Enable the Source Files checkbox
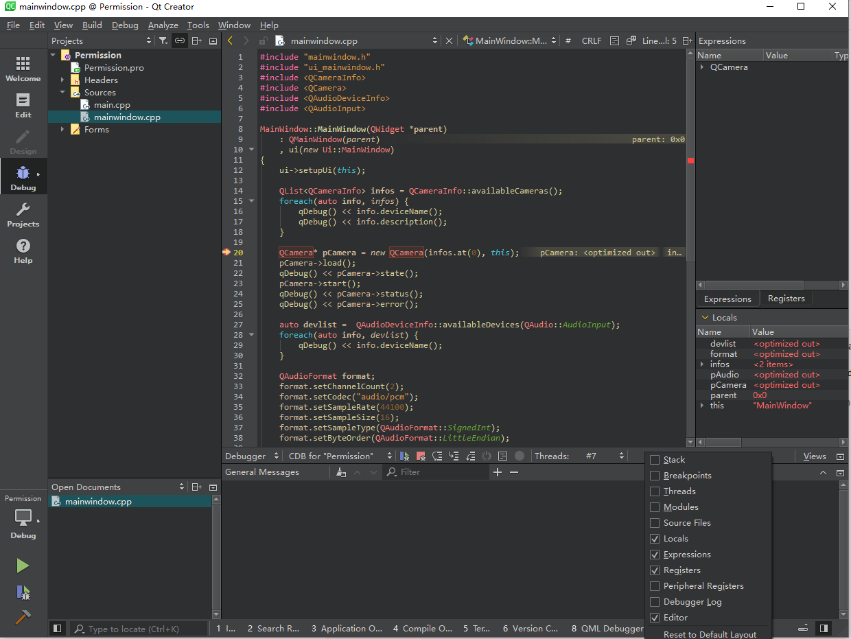This screenshot has width=851, height=639. pyautogui.click(x=655, y=523)
